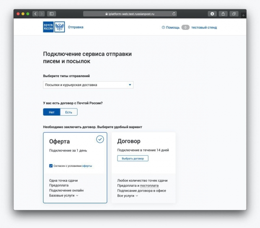Open the 'Отправка' header menu item
The image size is (260, 228).
(75, 27)
